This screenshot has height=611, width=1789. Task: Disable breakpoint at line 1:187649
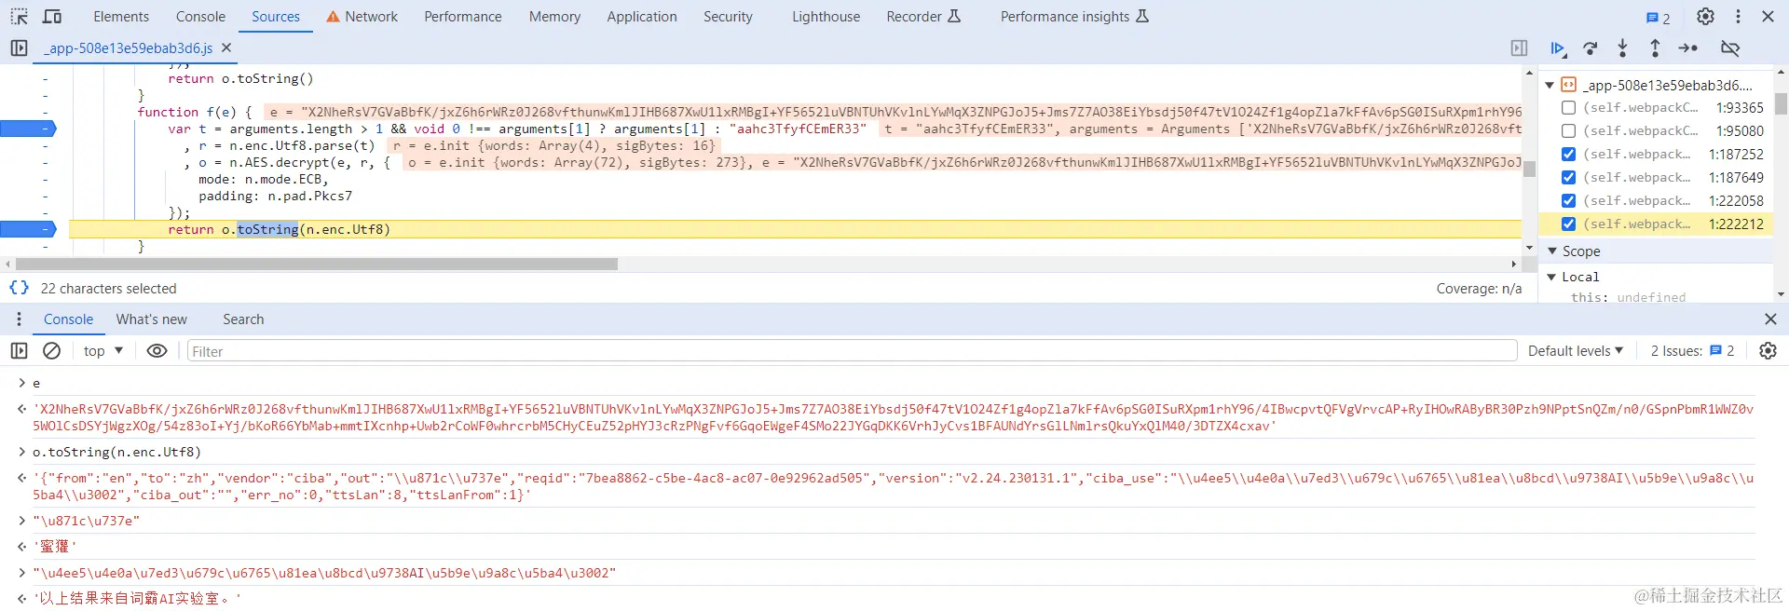pyautogui.click(x=1569, y=178)
